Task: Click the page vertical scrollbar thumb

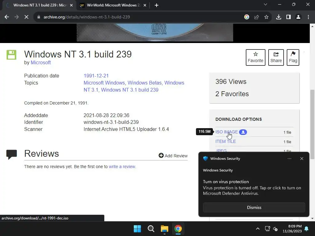Action: (x=313, y=124)
